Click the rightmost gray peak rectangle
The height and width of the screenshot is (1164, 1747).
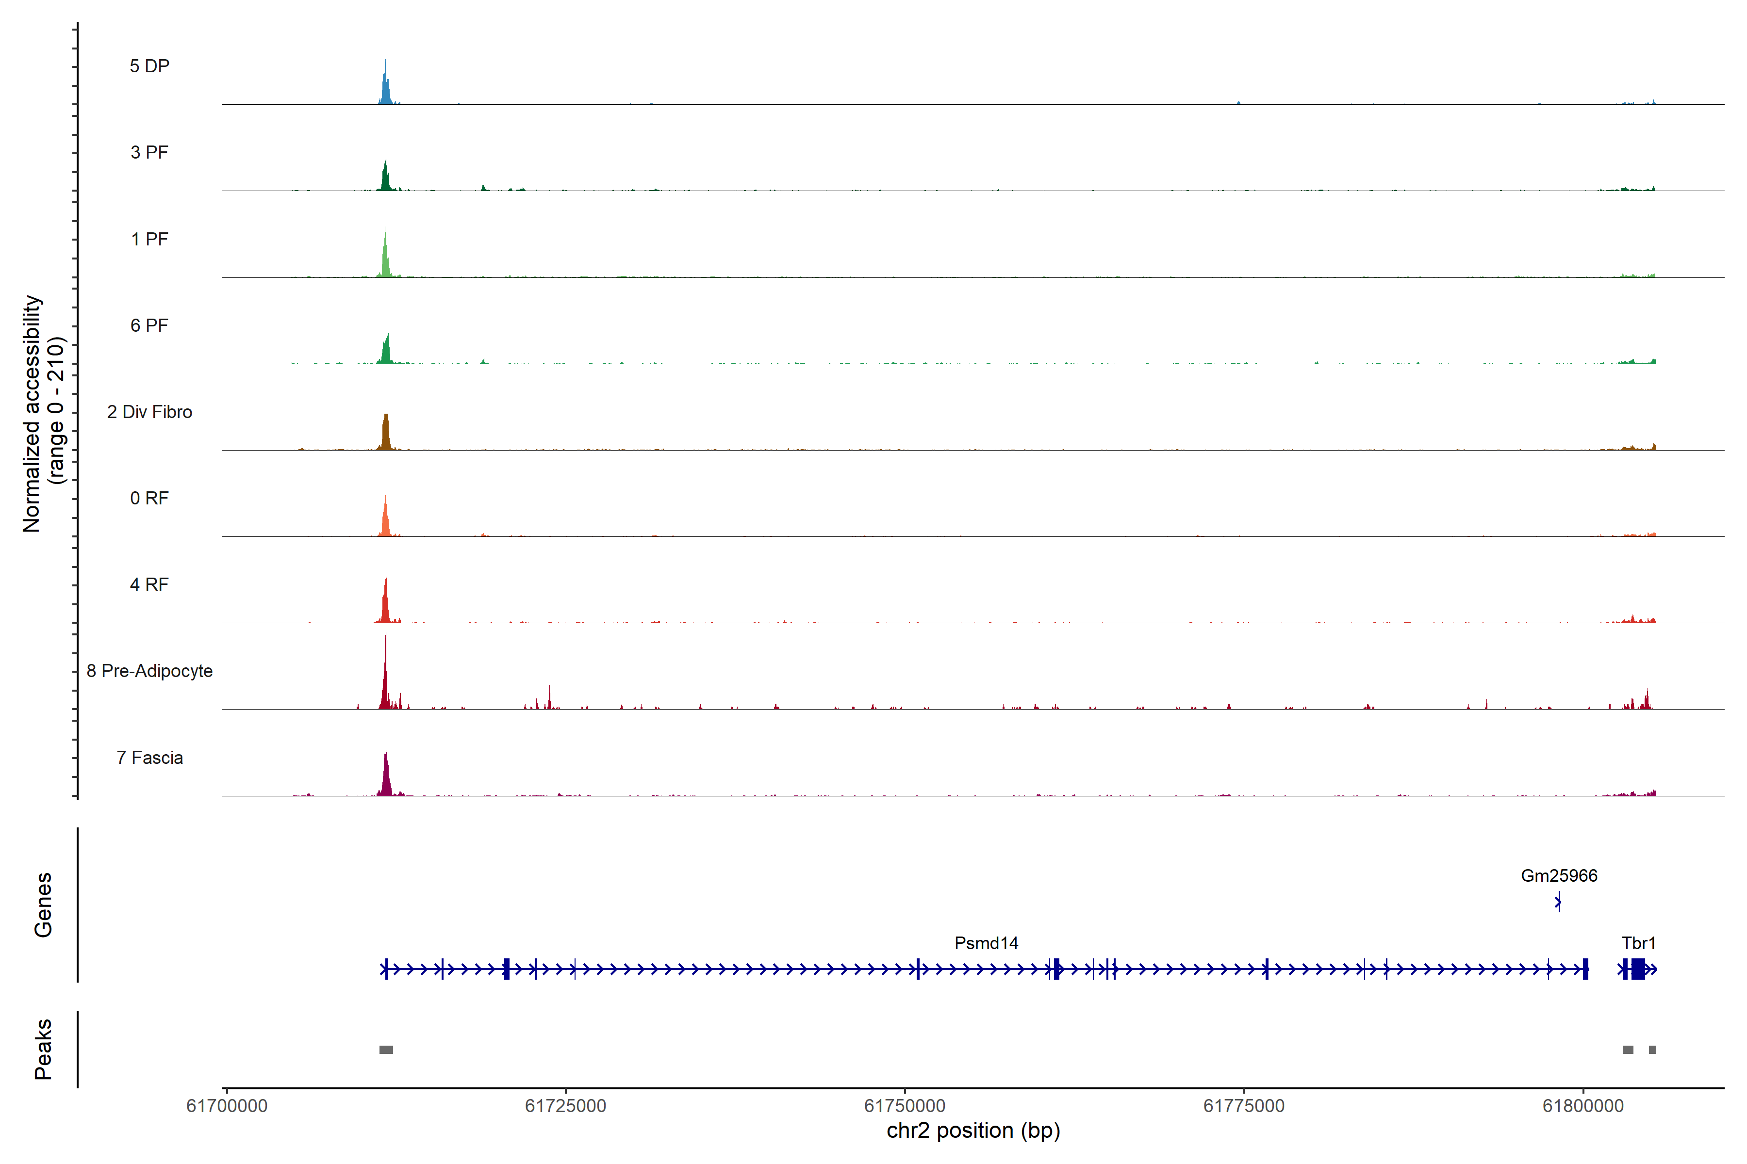(x=1652, y=1049)
